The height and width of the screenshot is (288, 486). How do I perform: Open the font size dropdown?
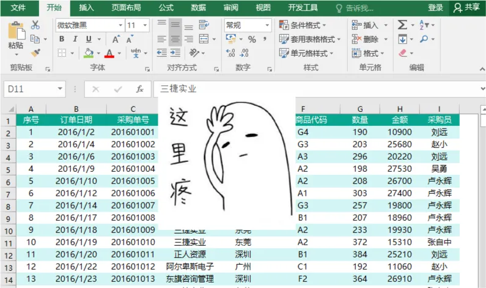[145, 25]
